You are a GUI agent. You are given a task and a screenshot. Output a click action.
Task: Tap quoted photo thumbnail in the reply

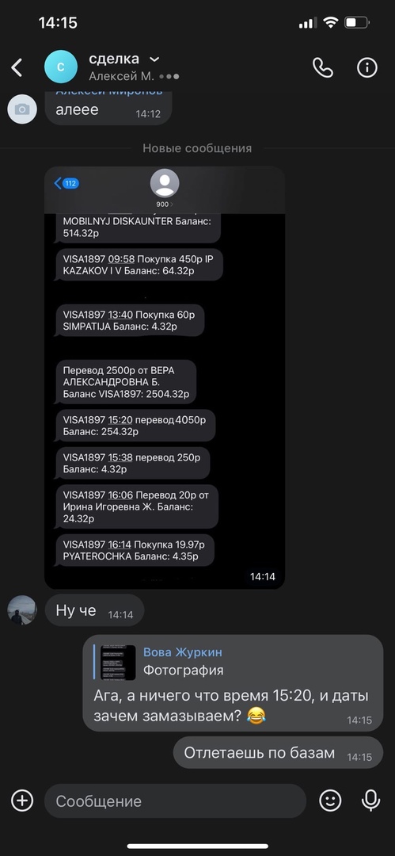pyautogui.click(x=118, y=662)
